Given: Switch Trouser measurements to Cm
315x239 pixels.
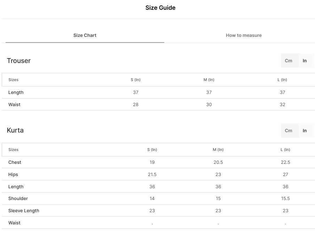Looking at the screenshot, I should pyautogui.click(x=289, y=61).
